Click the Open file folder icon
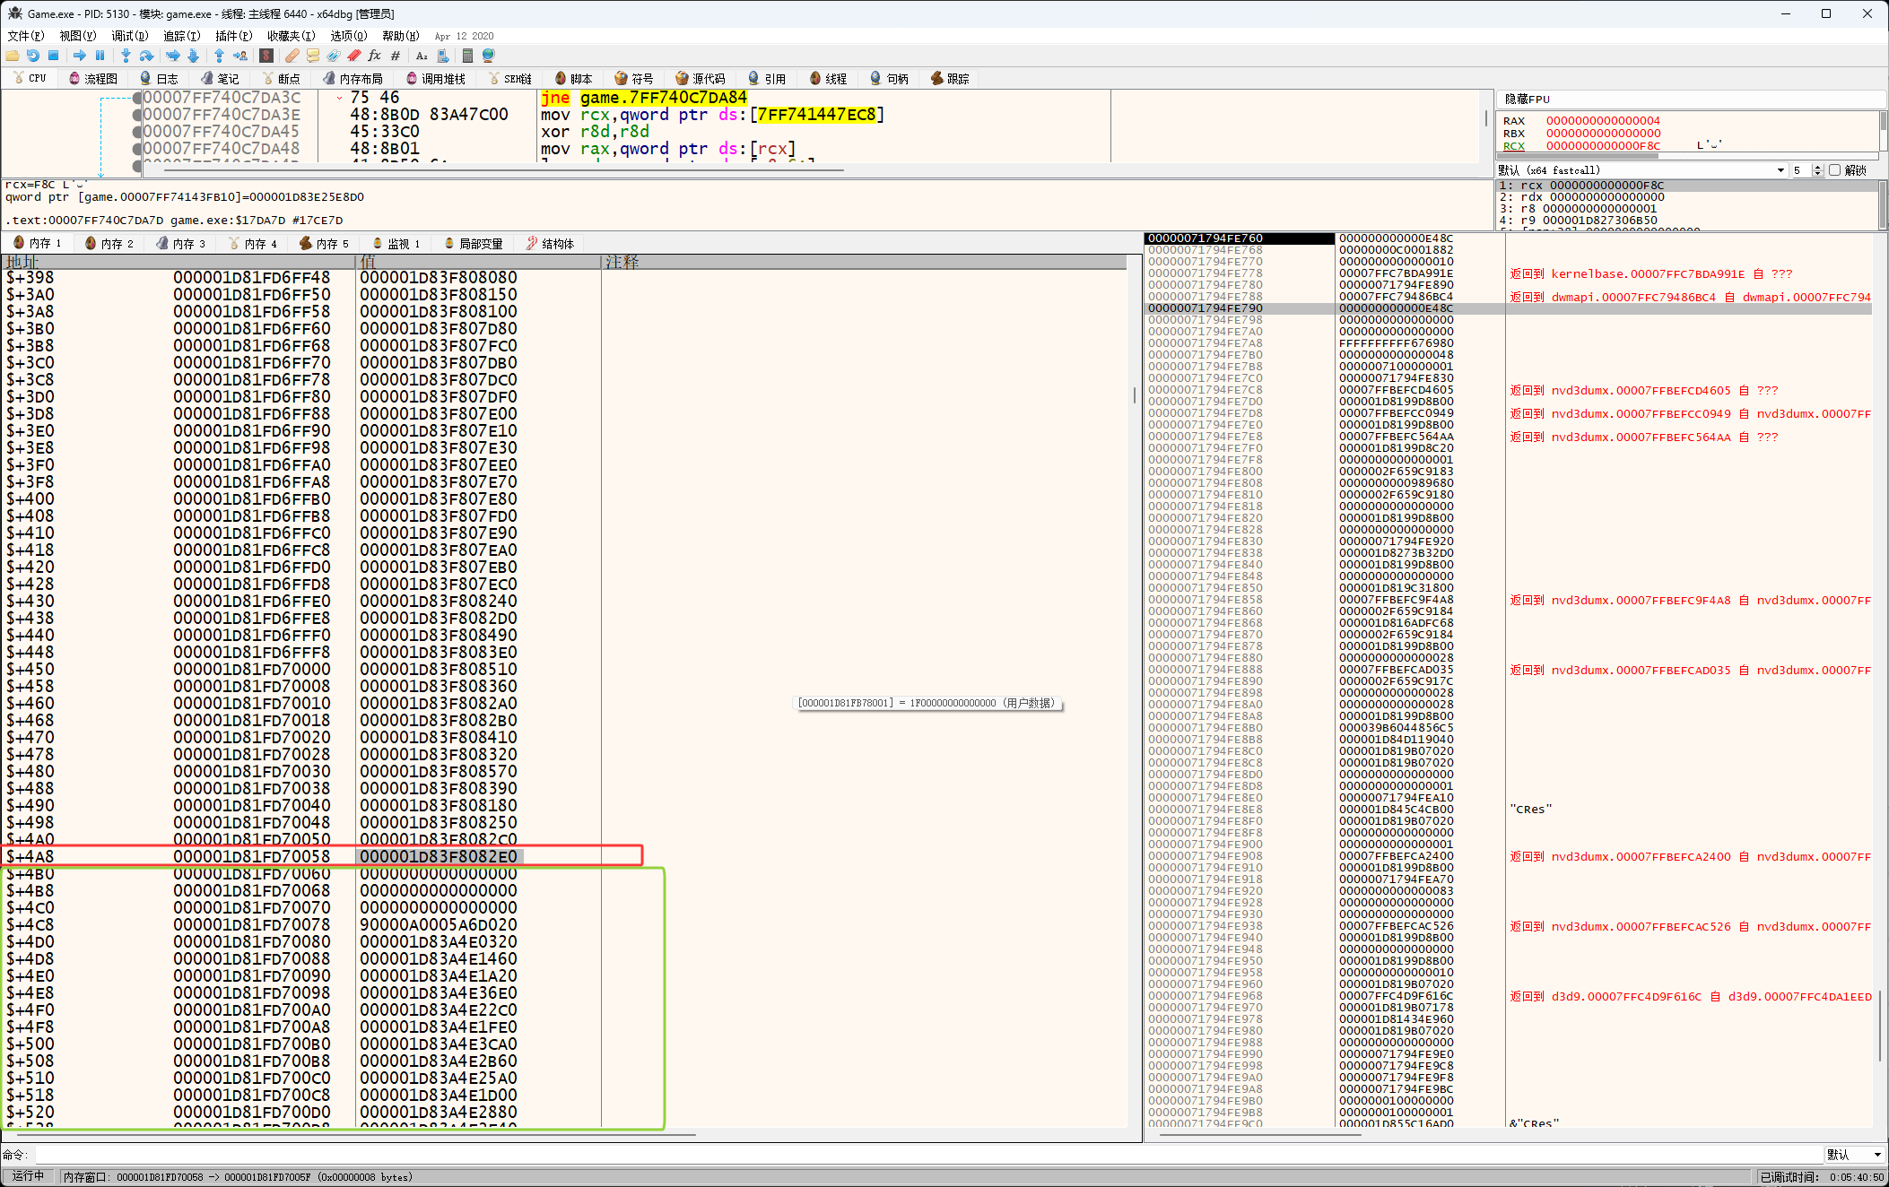Image resolution: width=1889 pixels, height=1187 pixels. [x=13, y=56]
